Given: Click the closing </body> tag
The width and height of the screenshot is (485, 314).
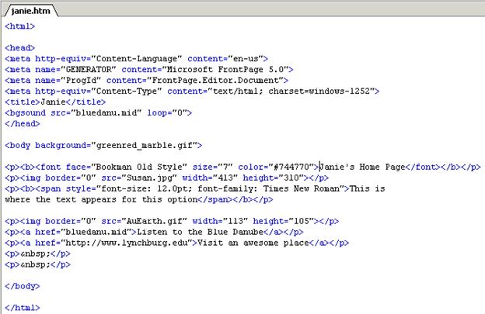Looking at the screenshot, I should [x=23, y=286].
